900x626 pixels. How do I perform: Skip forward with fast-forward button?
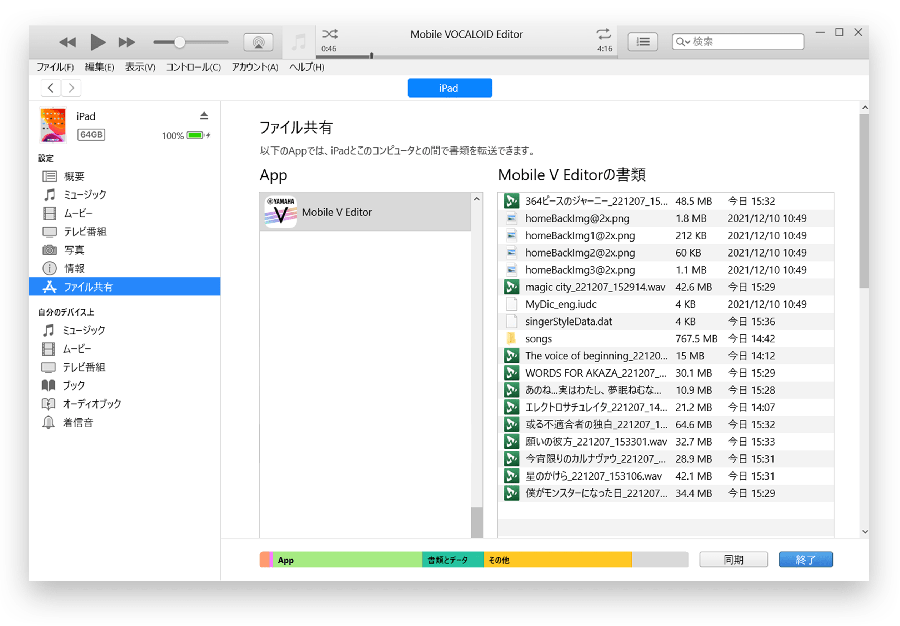[x=127, y=42]
